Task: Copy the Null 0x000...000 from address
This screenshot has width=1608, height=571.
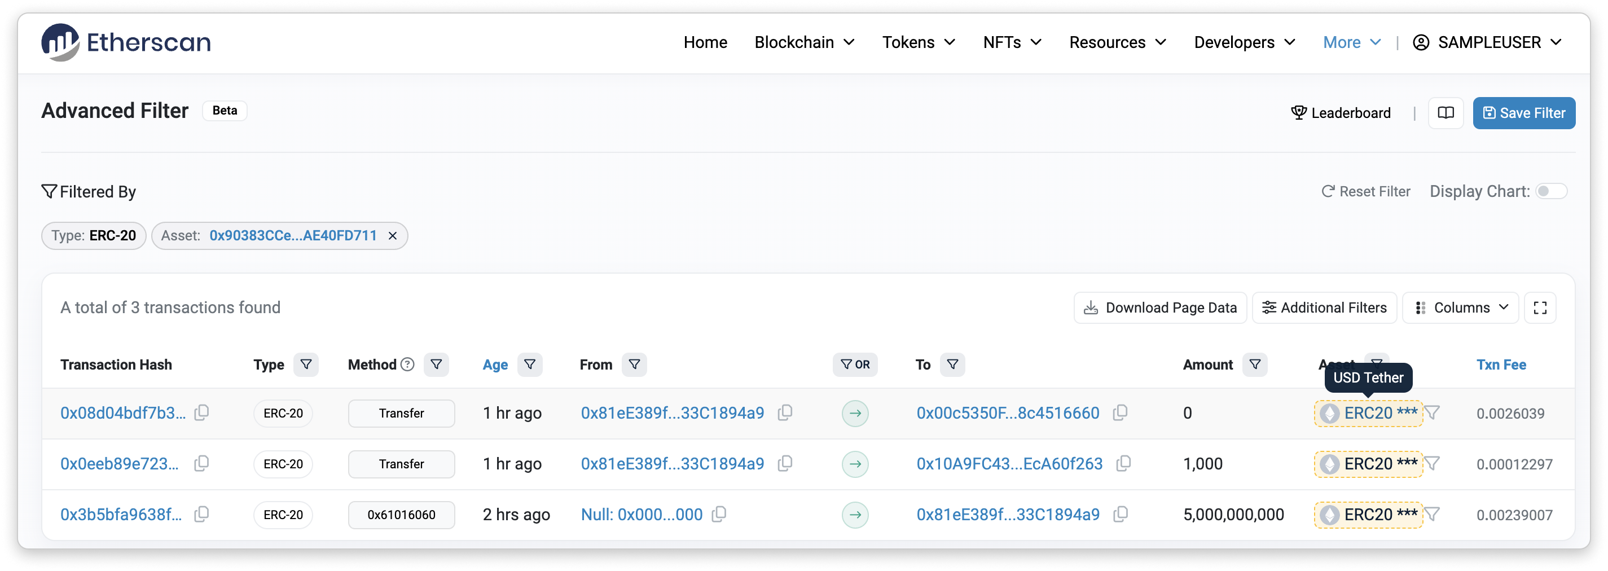Action: (719, 514)
